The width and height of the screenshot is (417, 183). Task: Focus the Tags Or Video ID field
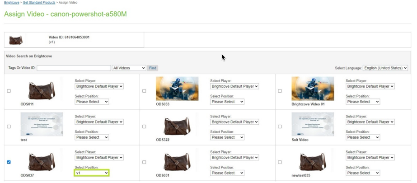74,68
